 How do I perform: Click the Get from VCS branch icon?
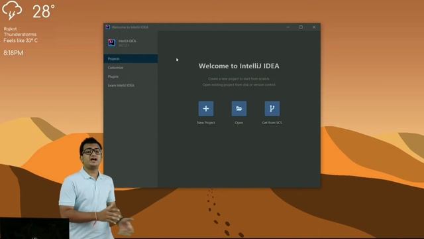click(x=272, y=109)
